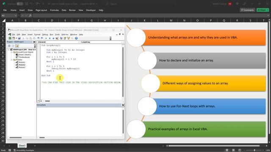
Task: Click View Object icon in Project panel
Action: pyautogui.click(x=13, y=46)
